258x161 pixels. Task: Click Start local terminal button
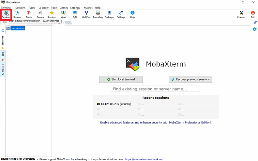121,79
